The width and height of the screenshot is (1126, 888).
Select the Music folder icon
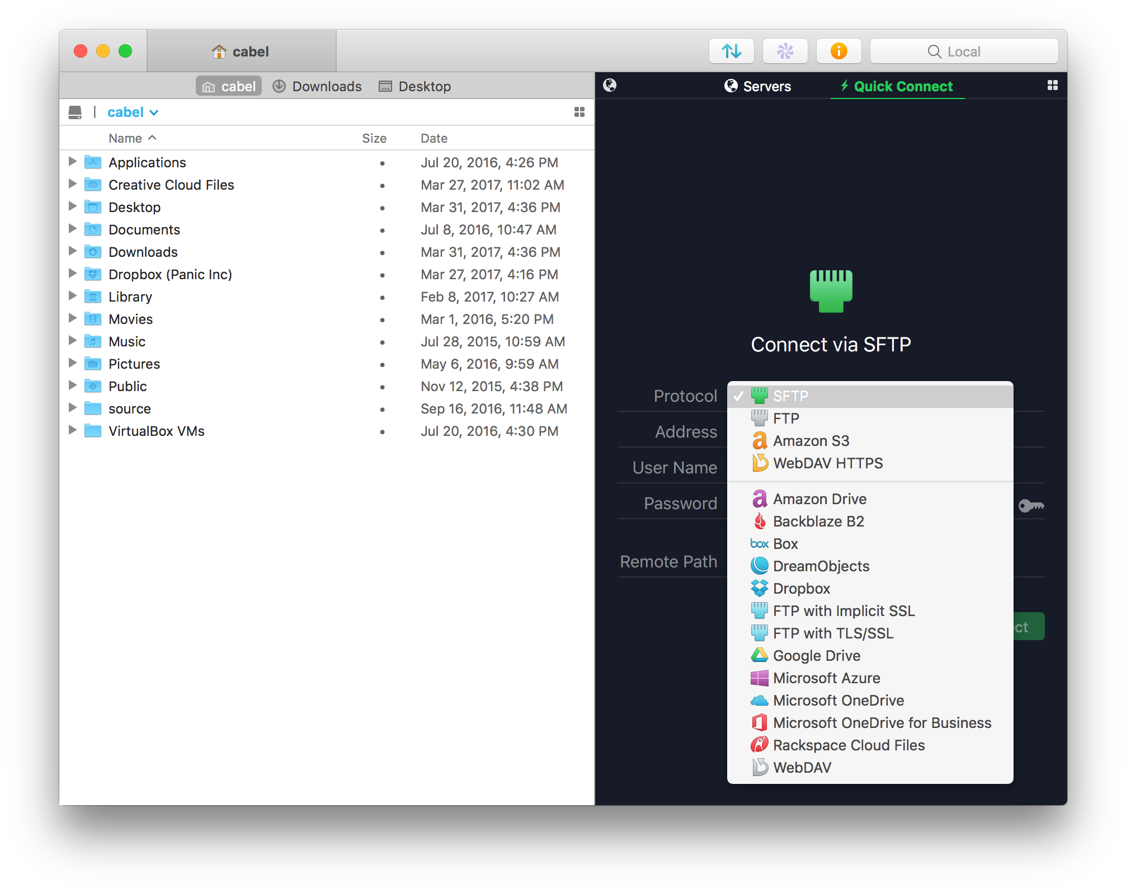93,341
